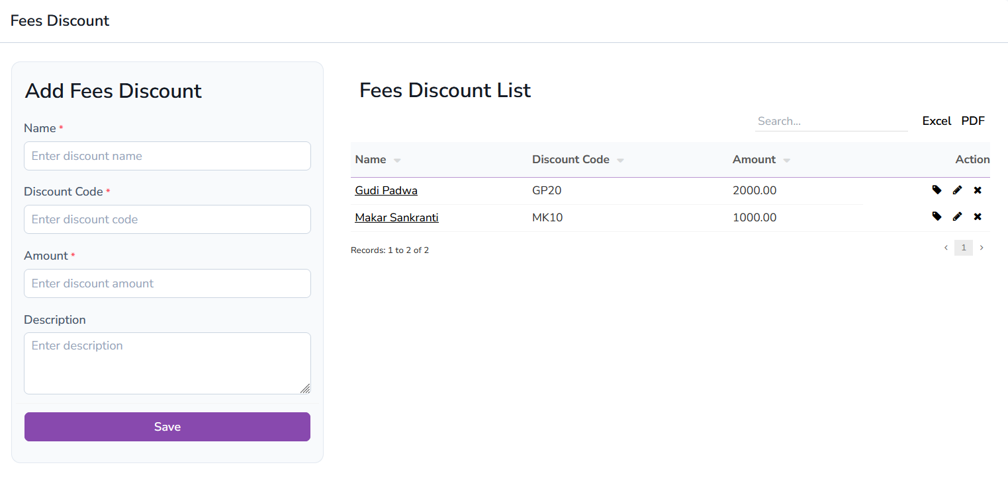This screenshot has width=1008, height=479.
Task: Open the edit pencil icon for Gudi Padwa
Action: pyautogui.click(x=957, y=190)
